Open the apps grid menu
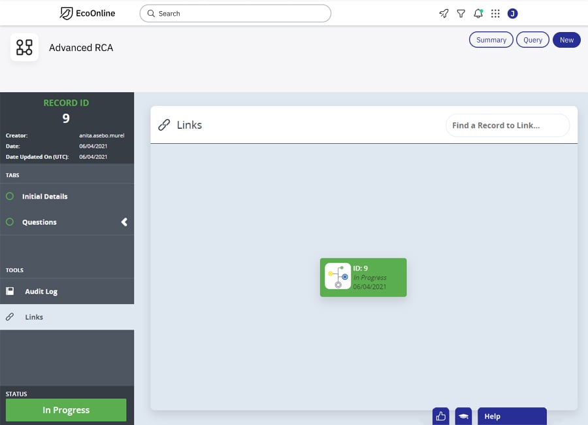Viewport: 588px width, 425px height. [x=495, y=14]
